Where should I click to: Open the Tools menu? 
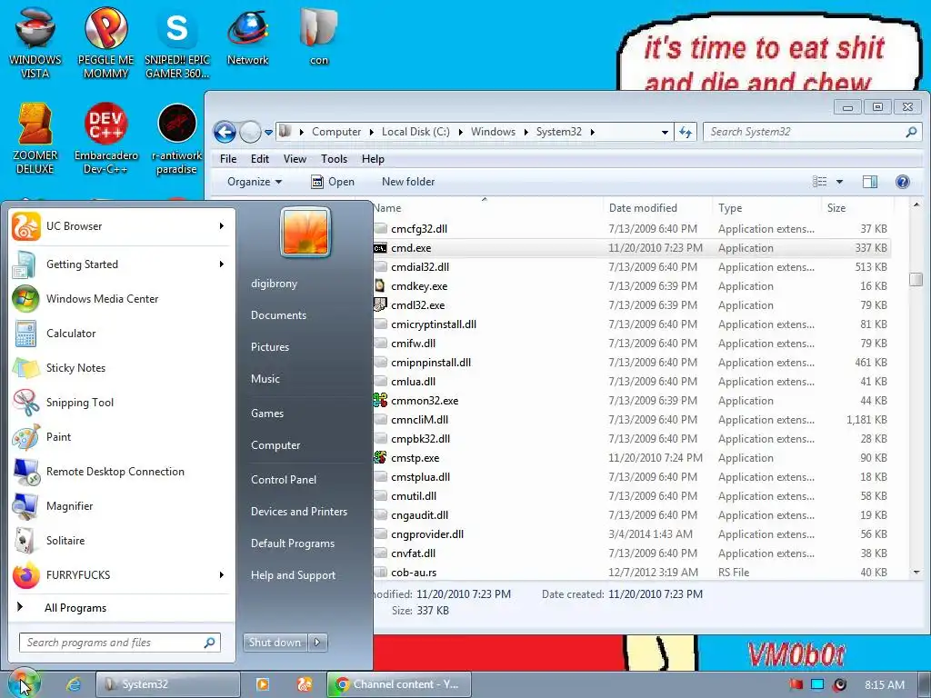(x=334, y=159)
